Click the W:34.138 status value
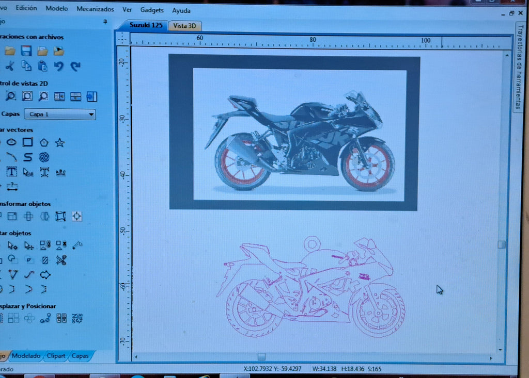 pos(324,369)
